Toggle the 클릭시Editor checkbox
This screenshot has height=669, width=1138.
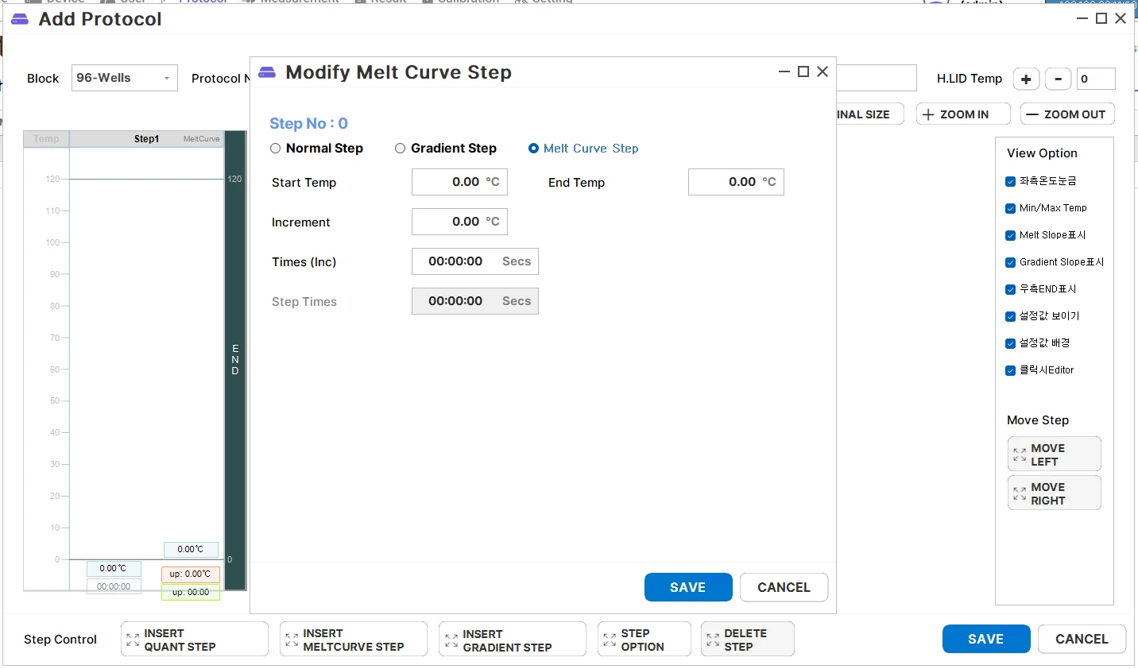(1011, 371)
